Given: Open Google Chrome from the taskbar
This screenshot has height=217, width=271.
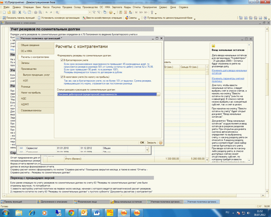Looking at the screenshot, I should click(x=71, y=212).
